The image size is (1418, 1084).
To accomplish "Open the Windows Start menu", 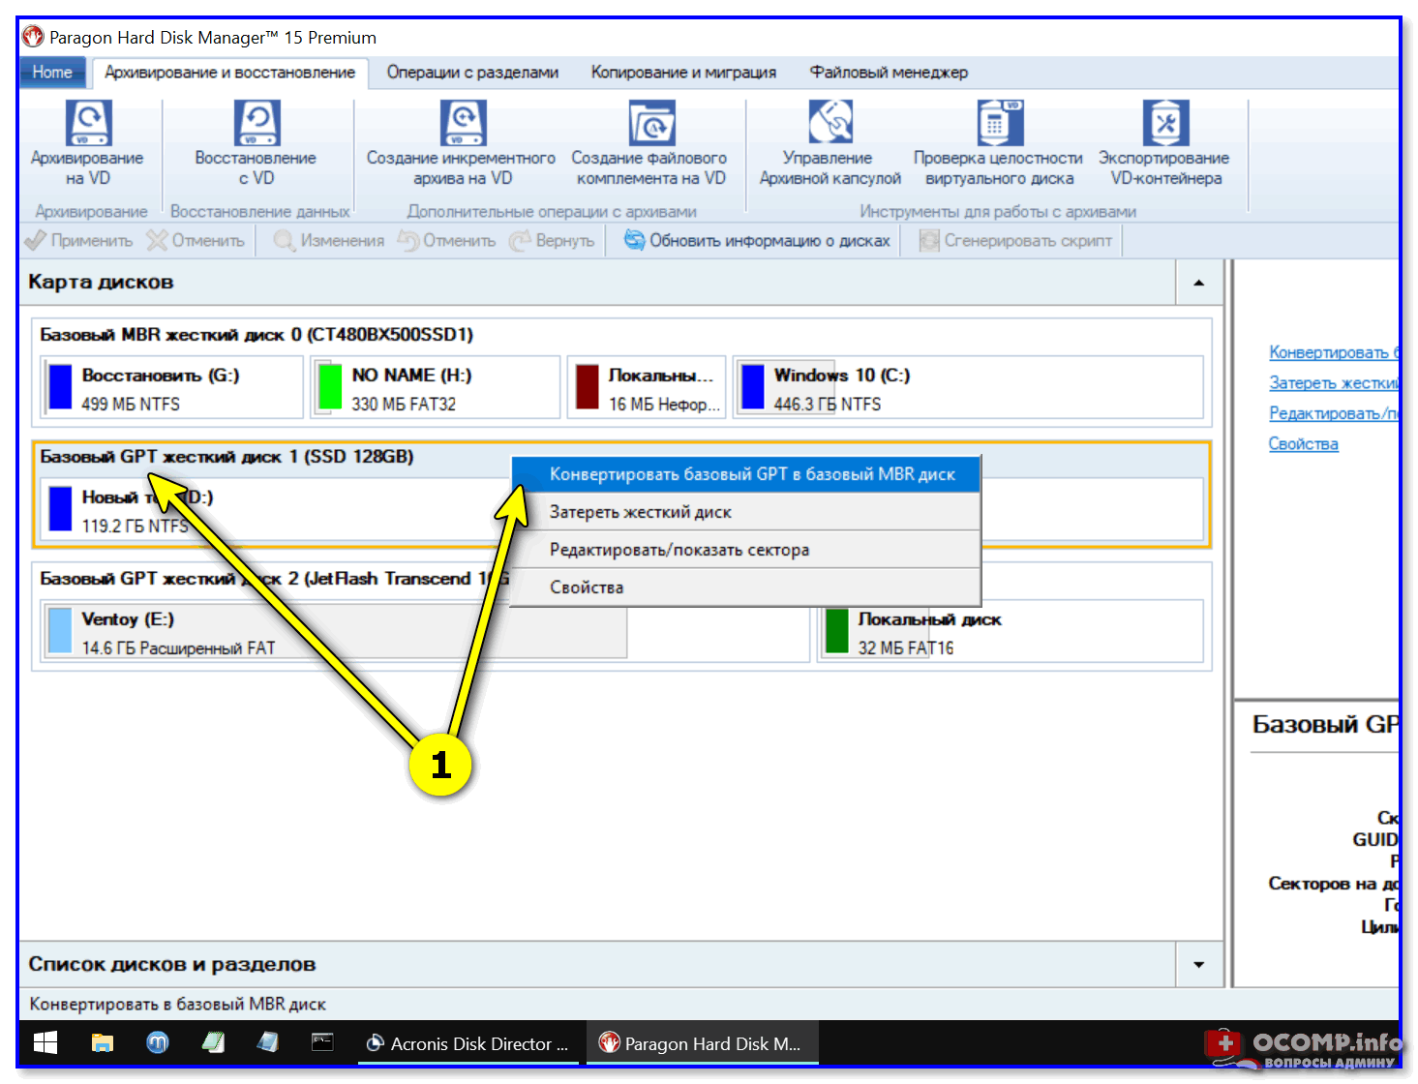I will [x=45, y=1042].
